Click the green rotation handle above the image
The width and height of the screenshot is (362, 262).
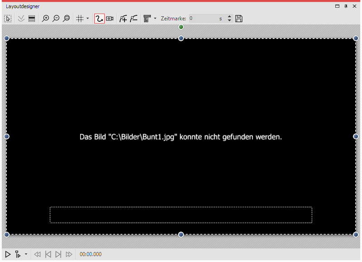point(181,27)
